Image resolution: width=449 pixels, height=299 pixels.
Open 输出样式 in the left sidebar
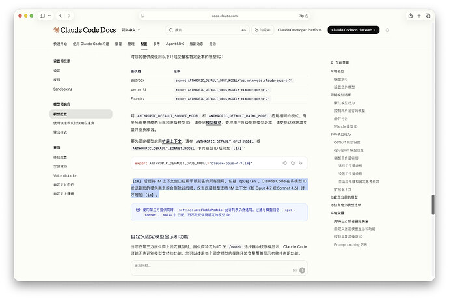coord(60,132)
